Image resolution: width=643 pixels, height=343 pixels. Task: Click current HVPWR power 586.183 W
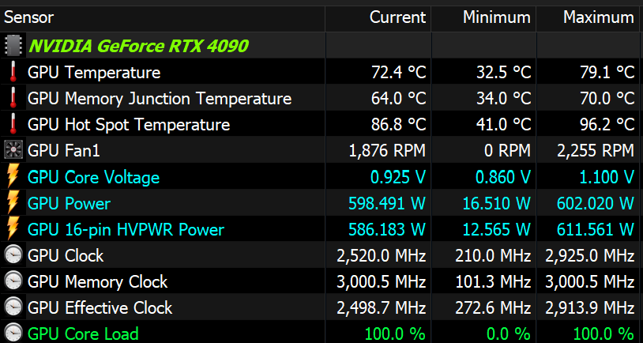click(x=387, y=230)
